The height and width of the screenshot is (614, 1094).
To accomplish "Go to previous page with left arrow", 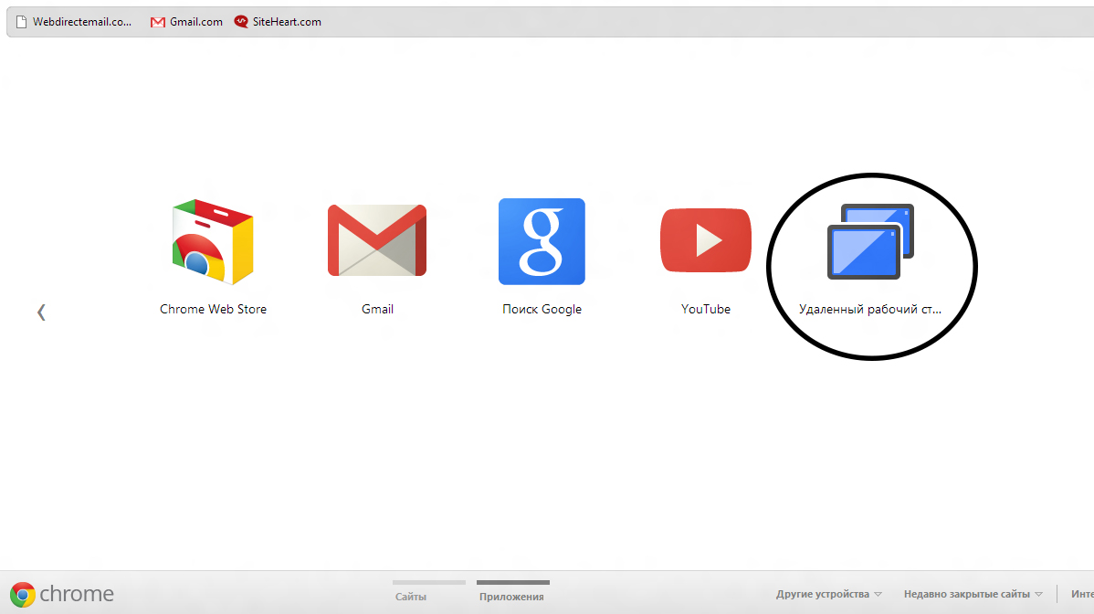I will point(41,312).
